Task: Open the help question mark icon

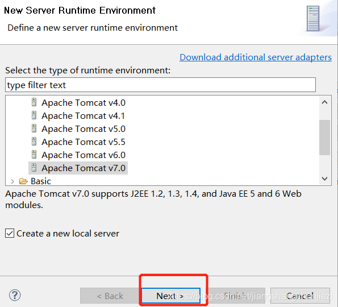Action: [15, 295]
